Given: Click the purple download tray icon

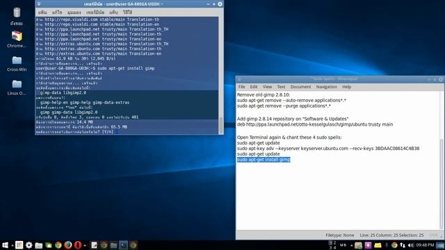Looking at the screenshot, I should (x=368, y=245).
